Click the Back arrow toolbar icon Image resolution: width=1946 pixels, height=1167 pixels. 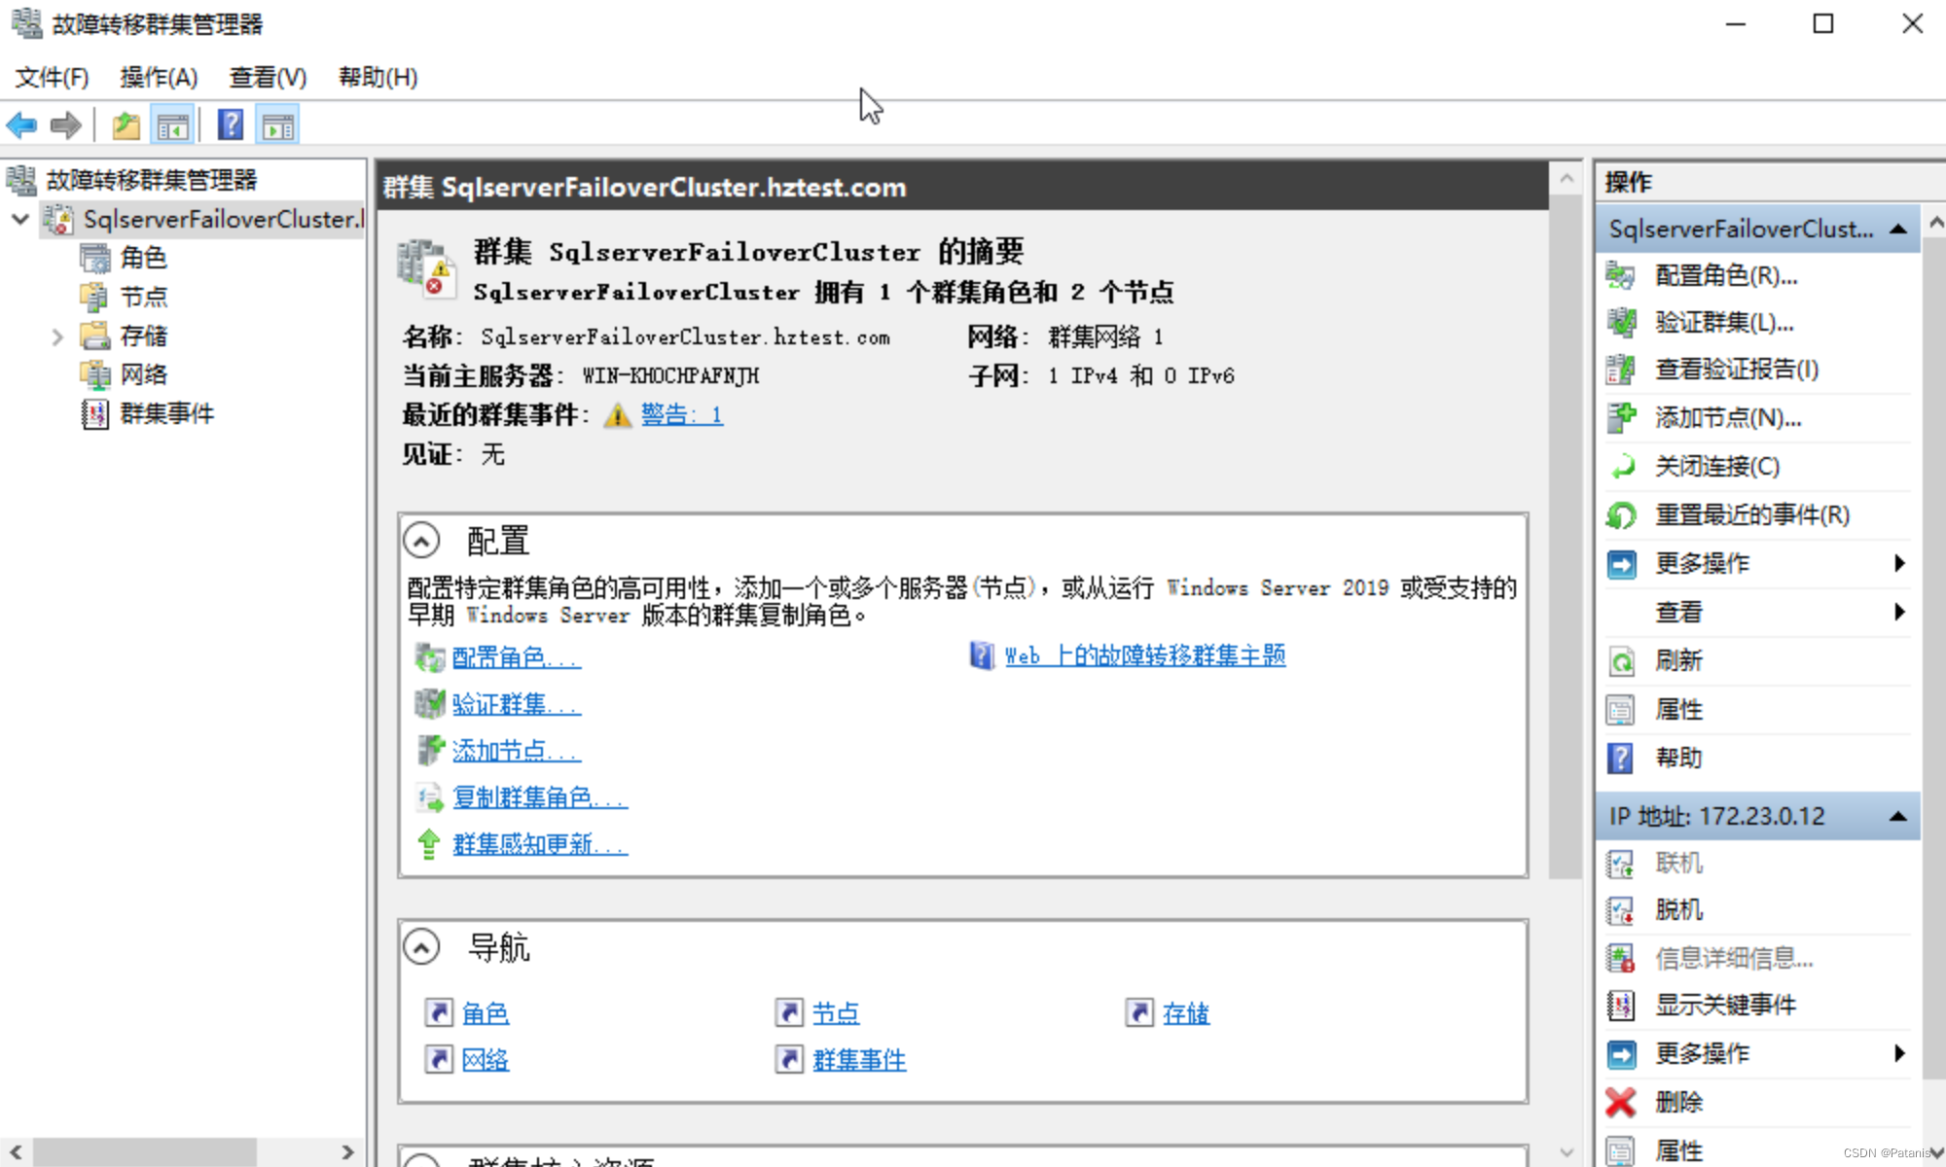click(x=21, y=125)
